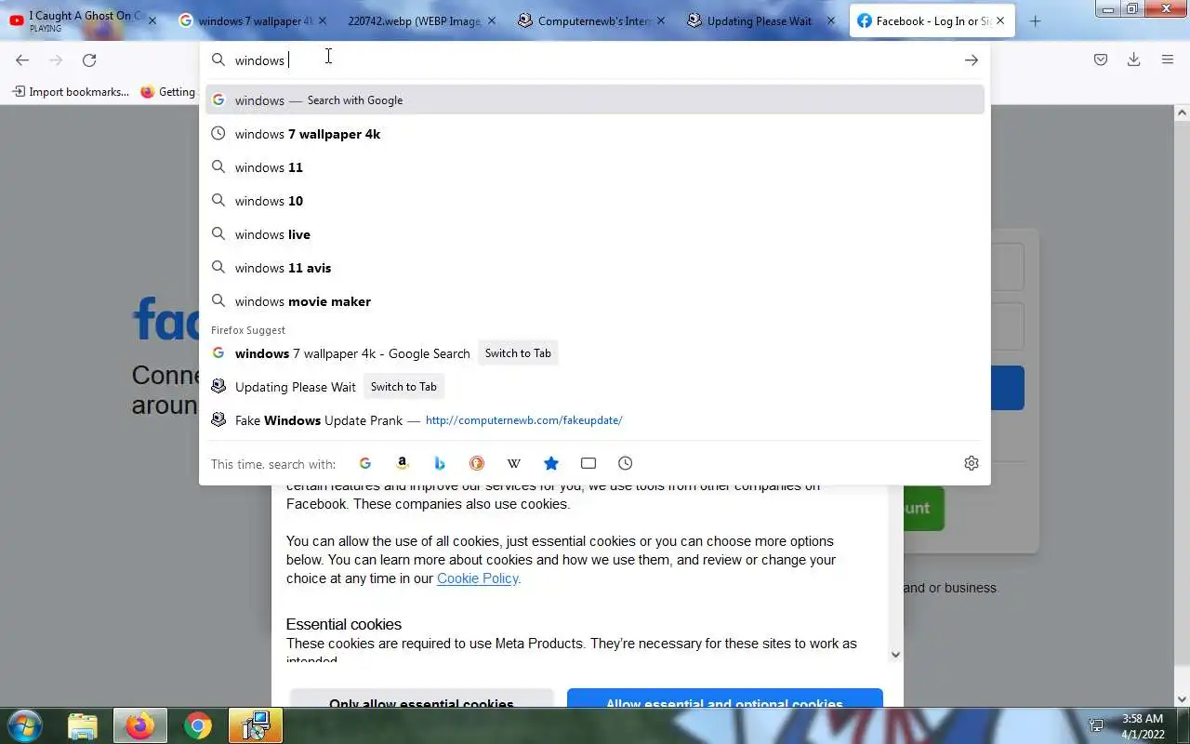Image resolution: width=1190 pixels, height=744 pixels.
Task: Switch to 'windows 7 wallpaper 4k' tab
Action: point(254,20)
